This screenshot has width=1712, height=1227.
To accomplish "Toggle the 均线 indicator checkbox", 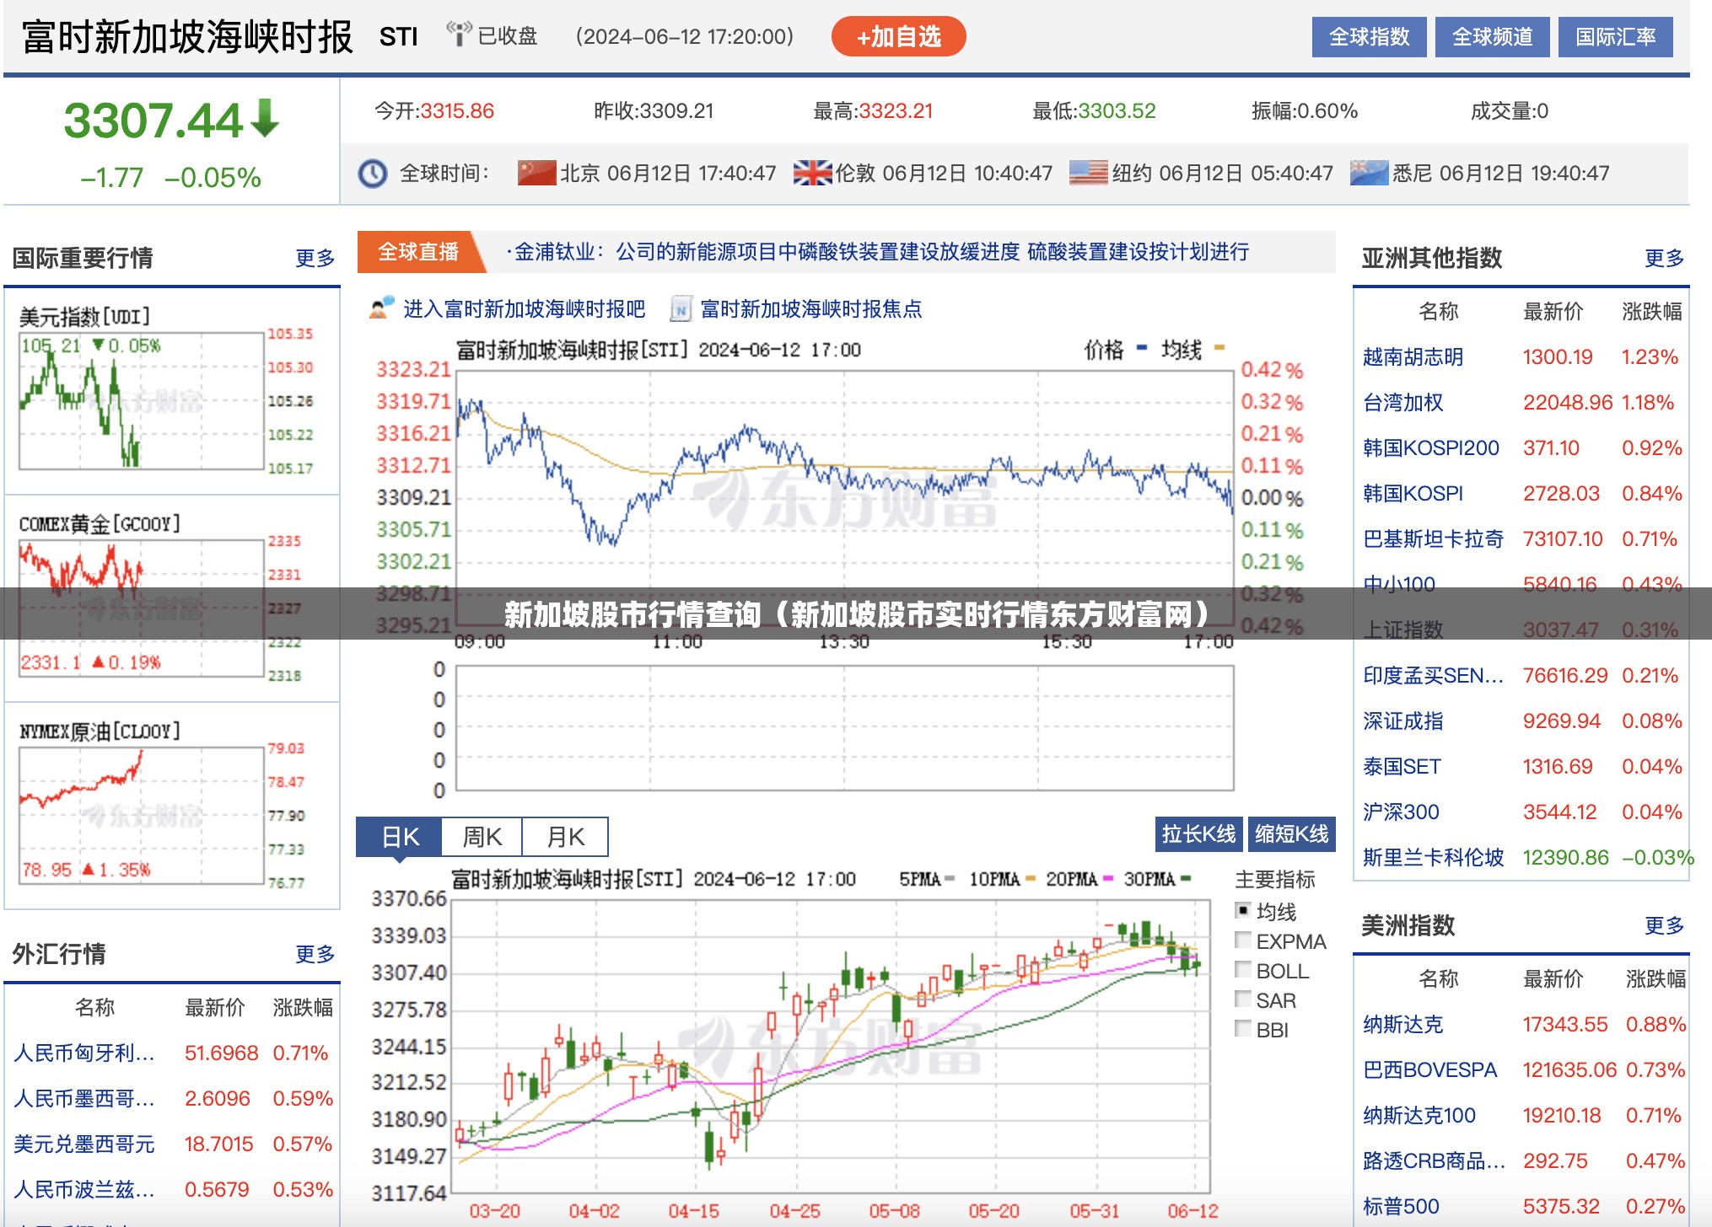I will tap(1243, 911).
